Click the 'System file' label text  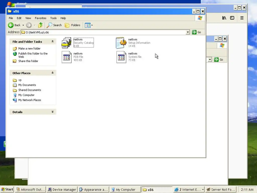(135, 57)
